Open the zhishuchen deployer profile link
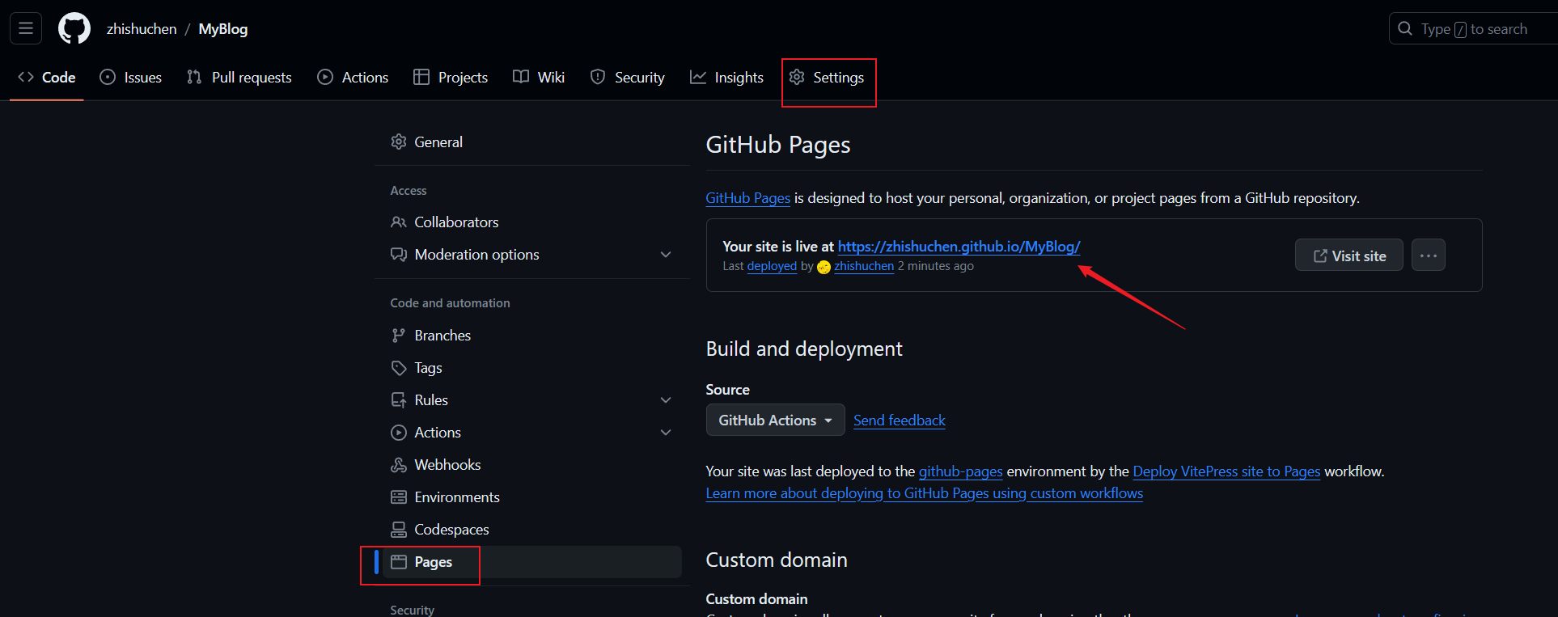This screenshot has width=1558, height=617. coord(864,266)
